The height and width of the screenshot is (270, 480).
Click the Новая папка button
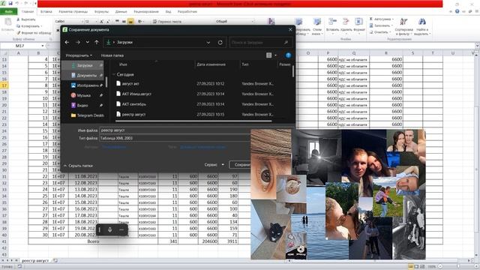[x=112, y=55]
